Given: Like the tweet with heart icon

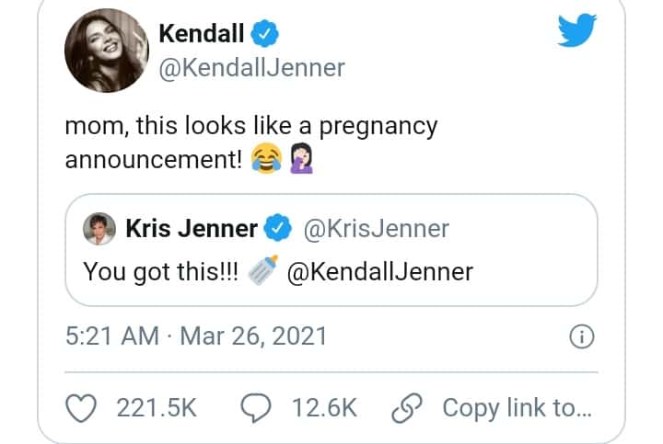Looking at the screenshot, I should (81, 408).
